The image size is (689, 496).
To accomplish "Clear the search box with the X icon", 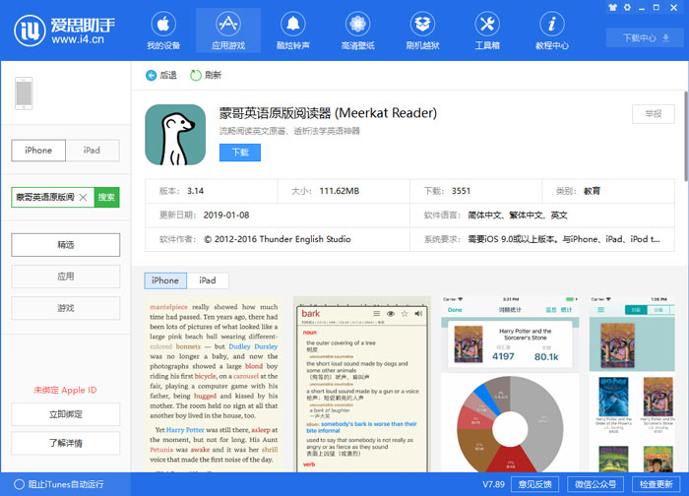I will tap(83, 198).
